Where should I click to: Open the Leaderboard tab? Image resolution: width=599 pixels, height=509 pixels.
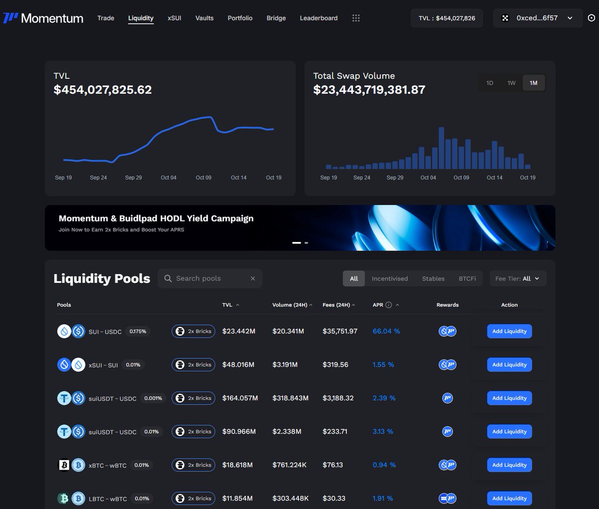point(318,18)
